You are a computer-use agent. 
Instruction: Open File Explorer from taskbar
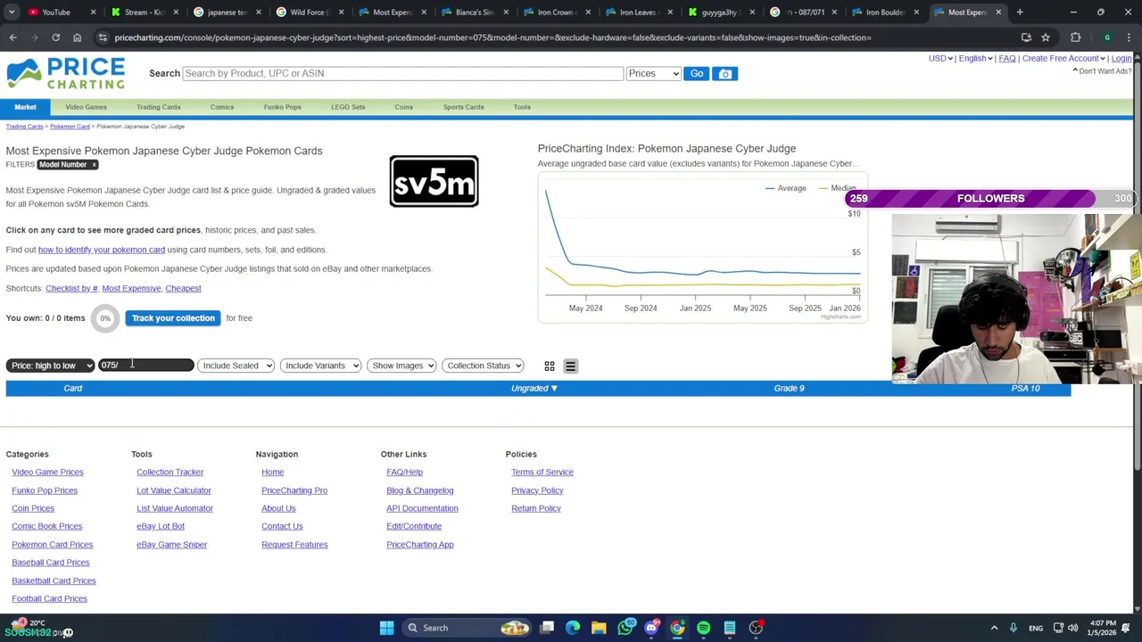tap(599, 628)
